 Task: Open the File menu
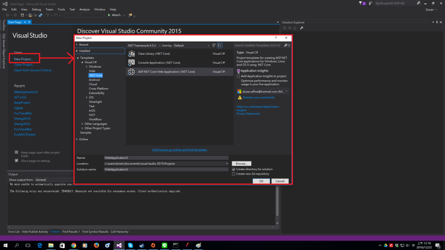click(4, 10)
